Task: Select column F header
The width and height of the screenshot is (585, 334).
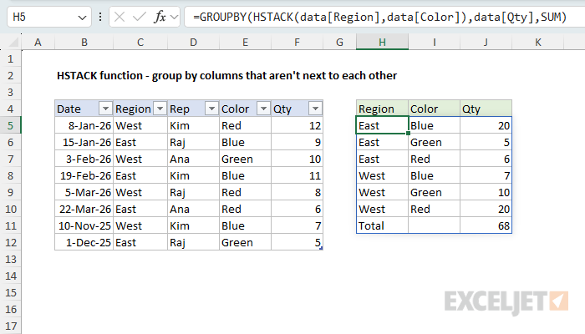Action: (297, 42)
